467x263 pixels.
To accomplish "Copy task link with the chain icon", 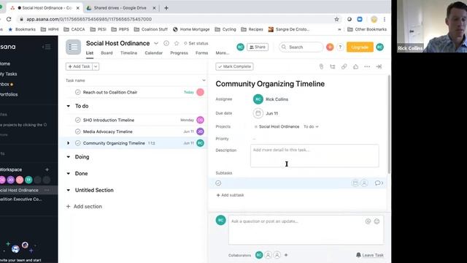I will click(x=344, y=66).
